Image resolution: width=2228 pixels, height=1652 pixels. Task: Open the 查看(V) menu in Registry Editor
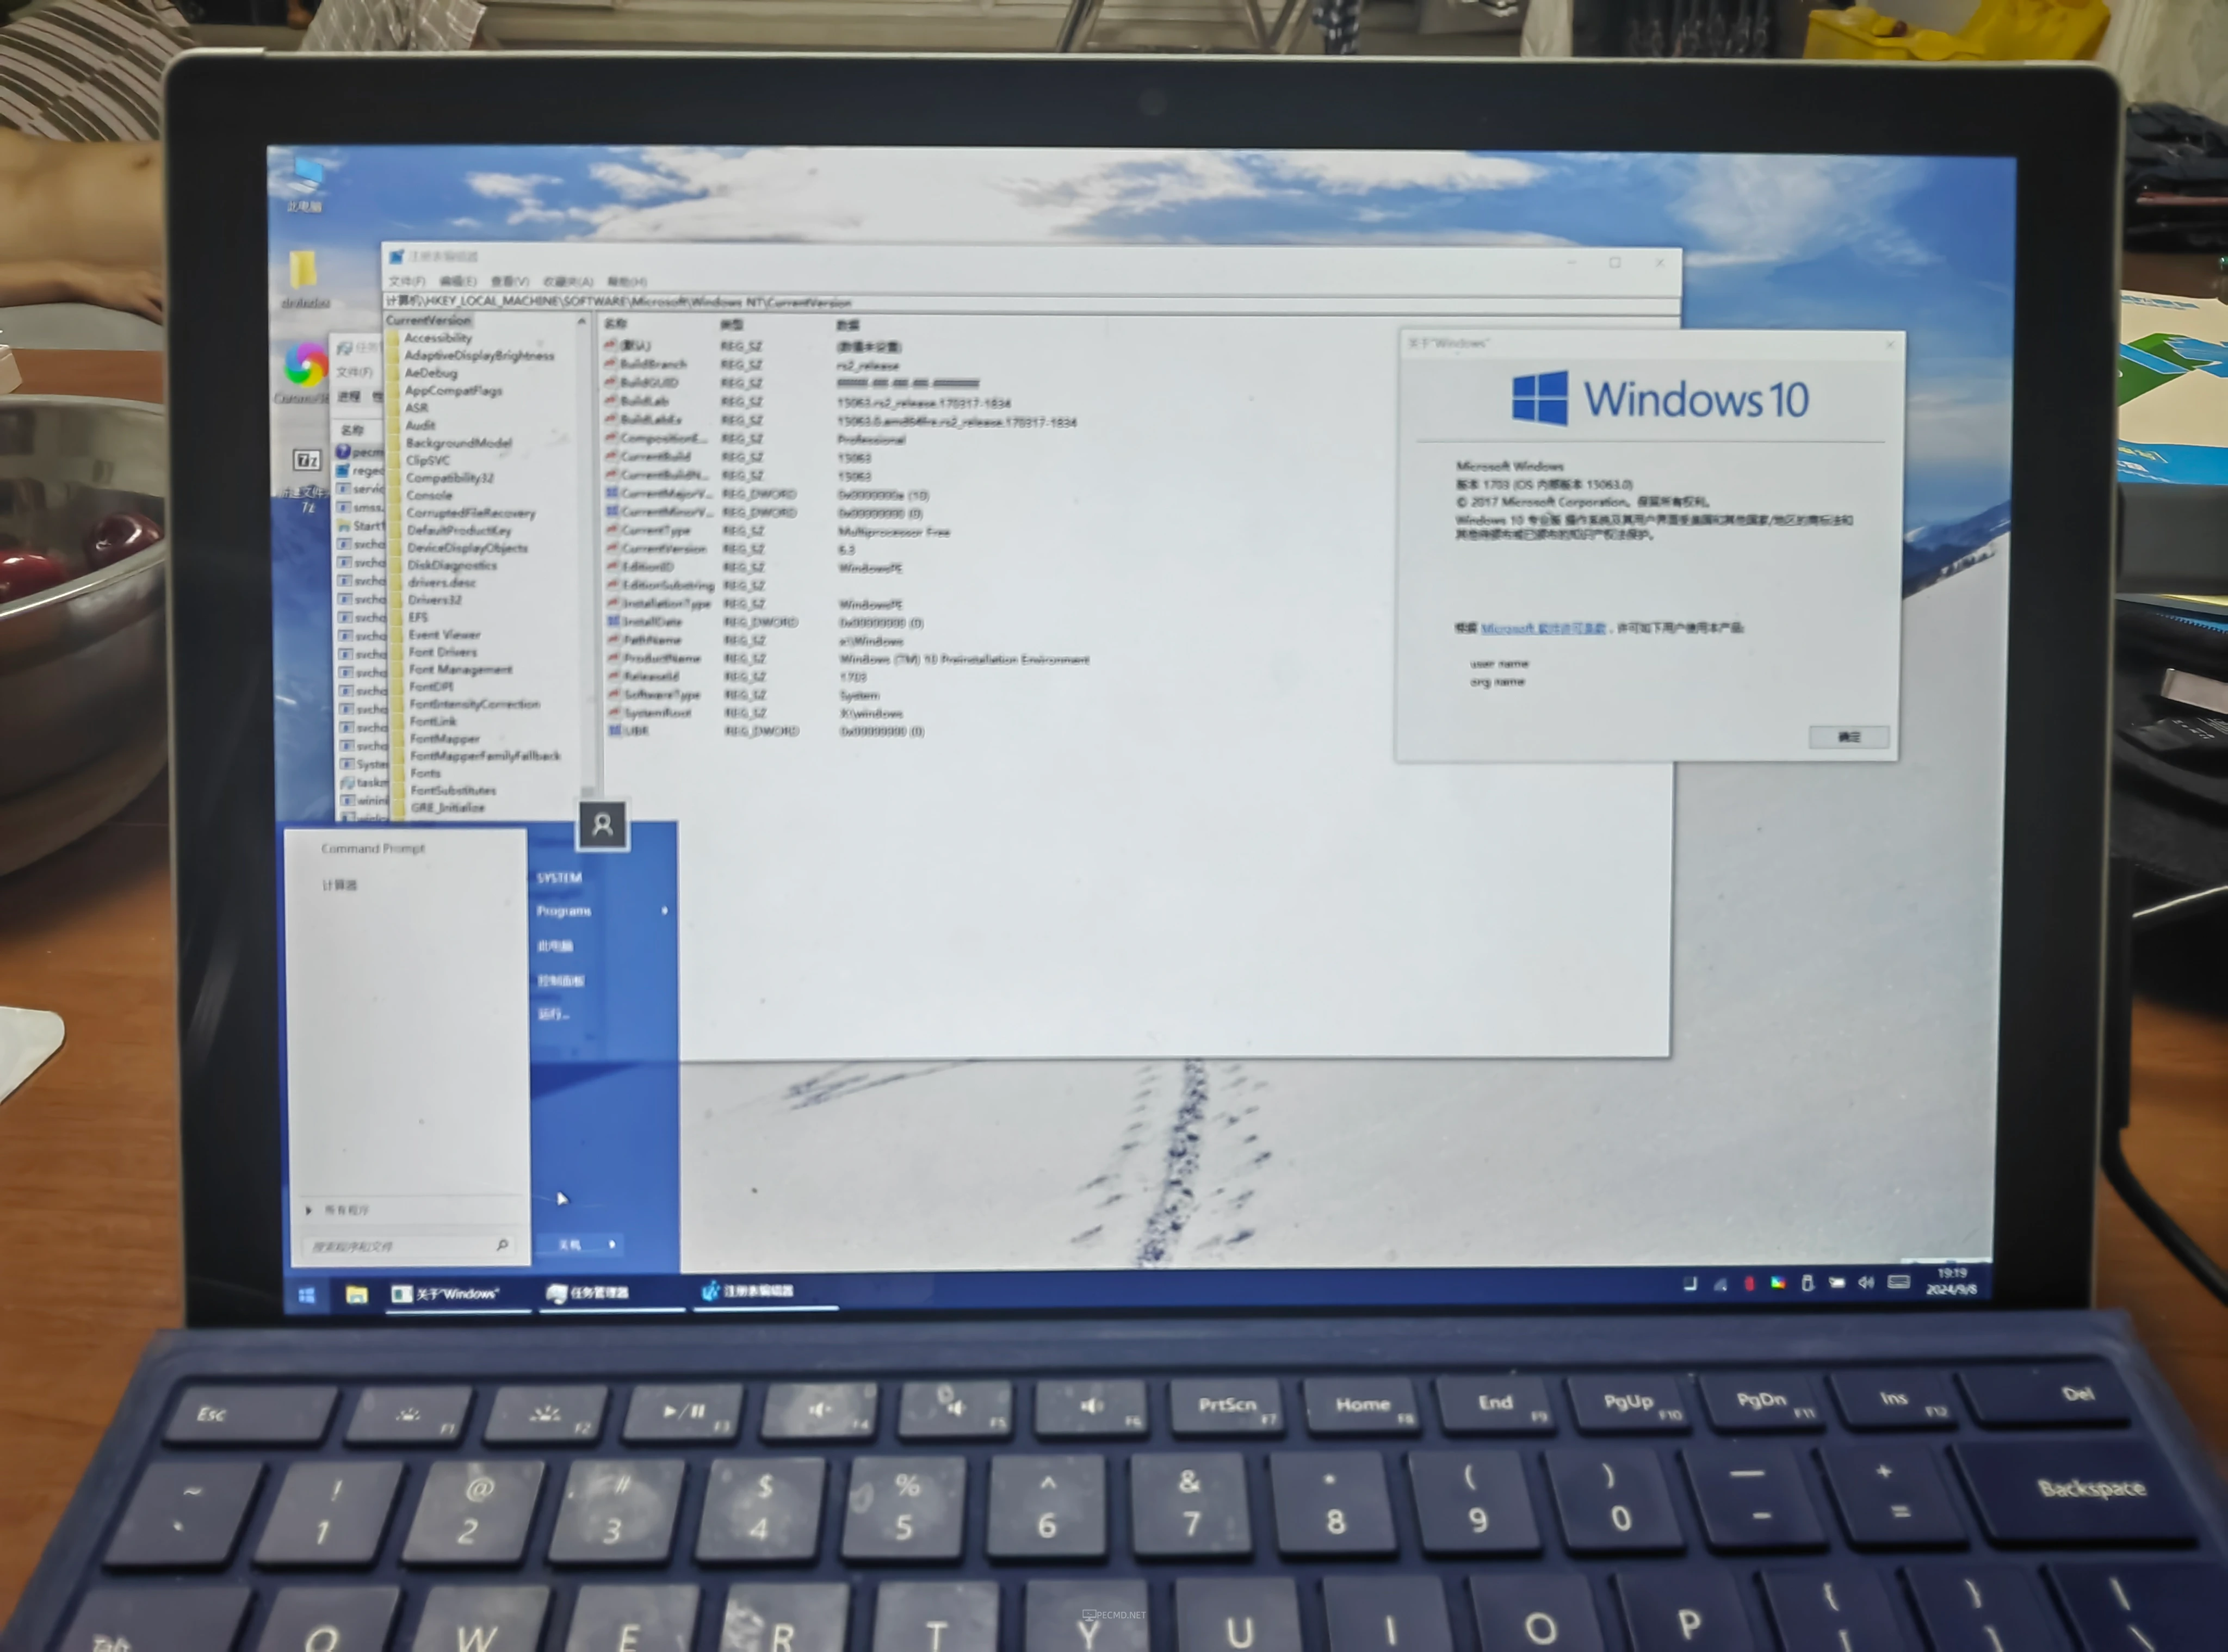[510, 281]
